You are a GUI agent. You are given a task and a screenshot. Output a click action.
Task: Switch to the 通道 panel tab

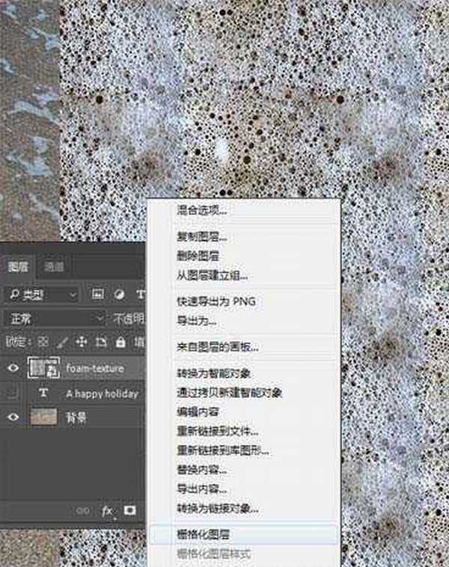tap(54, 267)
